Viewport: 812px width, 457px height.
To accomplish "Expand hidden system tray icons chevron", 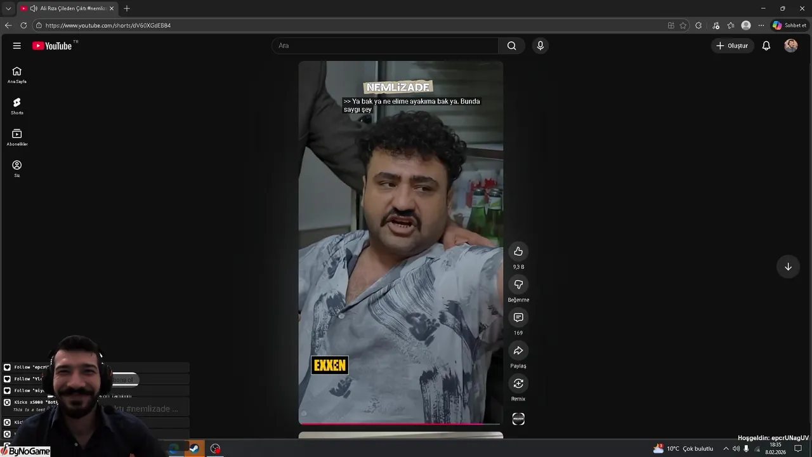I will point(726,449).
